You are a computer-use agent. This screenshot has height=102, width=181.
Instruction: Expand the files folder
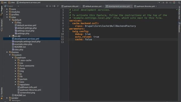point(13,23)
